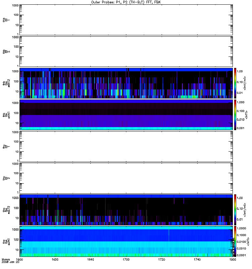Image resolution: width=252 pixels, height=269 pixels.
Task: Click the "0.10" tick on thc edc12 color bar
Action: 240,208
